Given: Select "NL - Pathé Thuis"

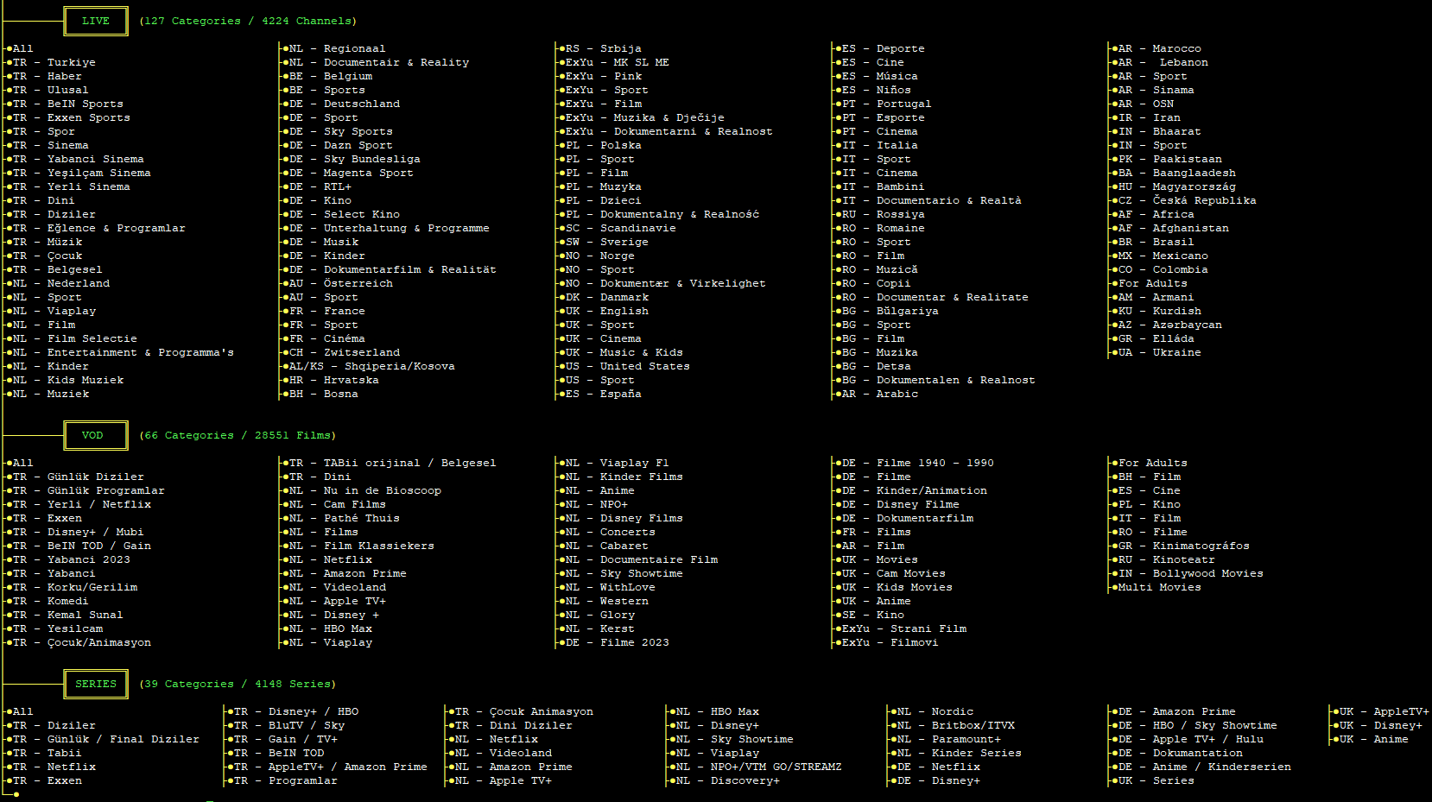Looking at the screenshot, I should pos(345,518).
